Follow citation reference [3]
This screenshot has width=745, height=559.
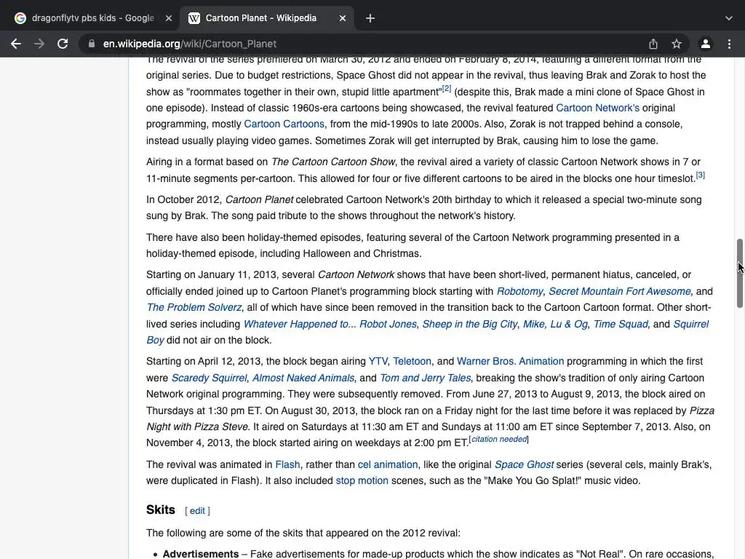click(x=701, y=175)
